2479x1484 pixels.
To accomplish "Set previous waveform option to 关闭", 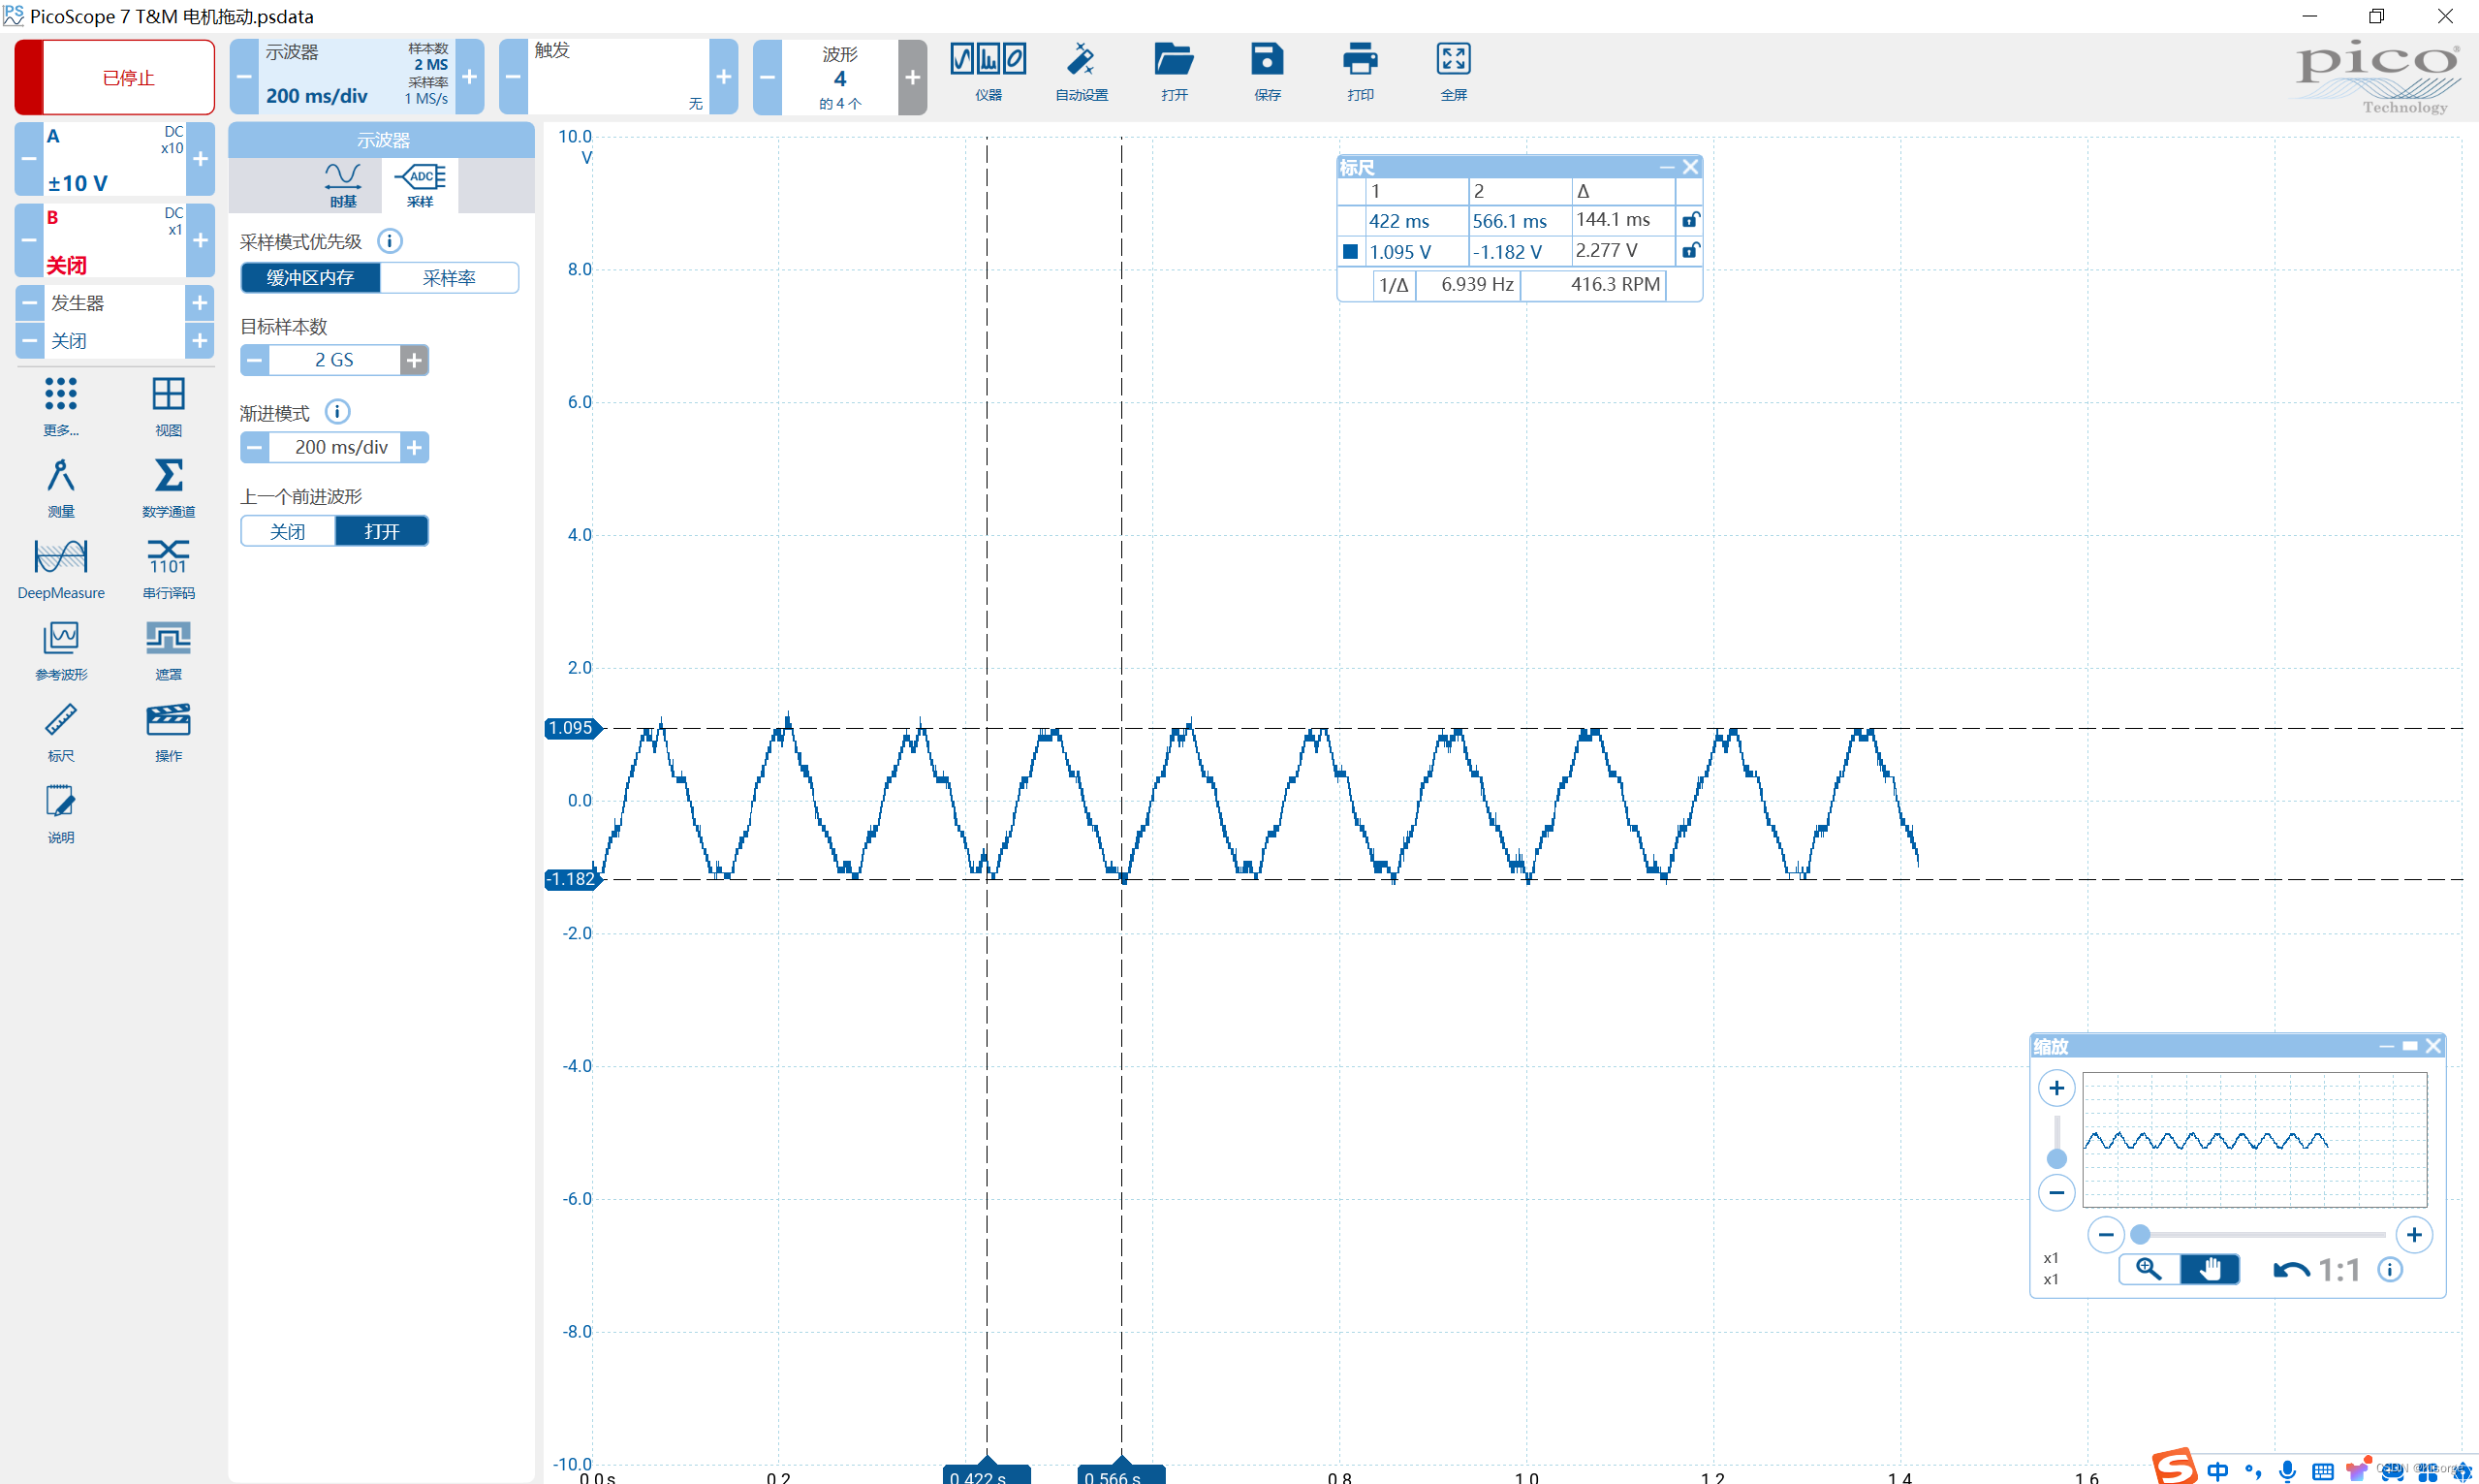I will tap(288, 531).
